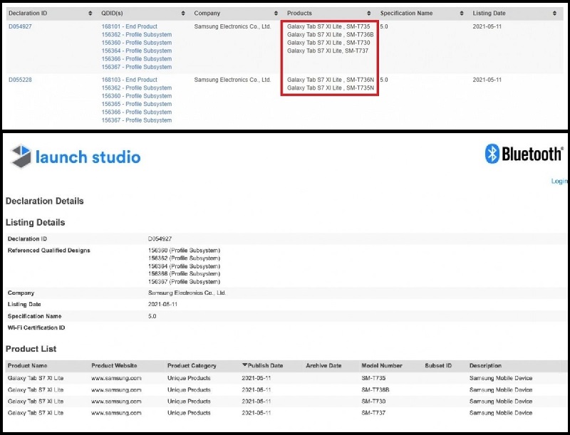
Task: Click Samsung Electronics in the D055228 row
Action: point(232,80)
